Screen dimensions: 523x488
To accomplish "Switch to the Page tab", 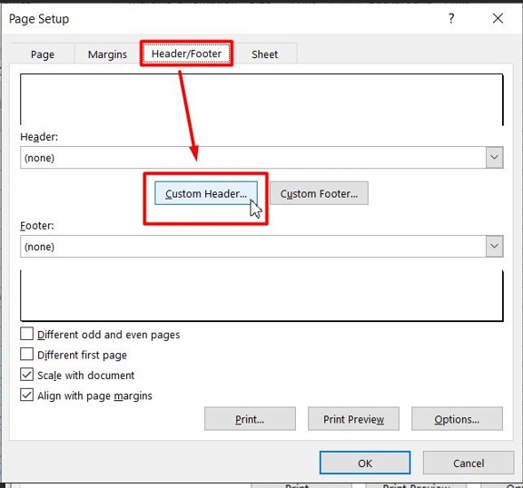I will (x=43, y=54).
